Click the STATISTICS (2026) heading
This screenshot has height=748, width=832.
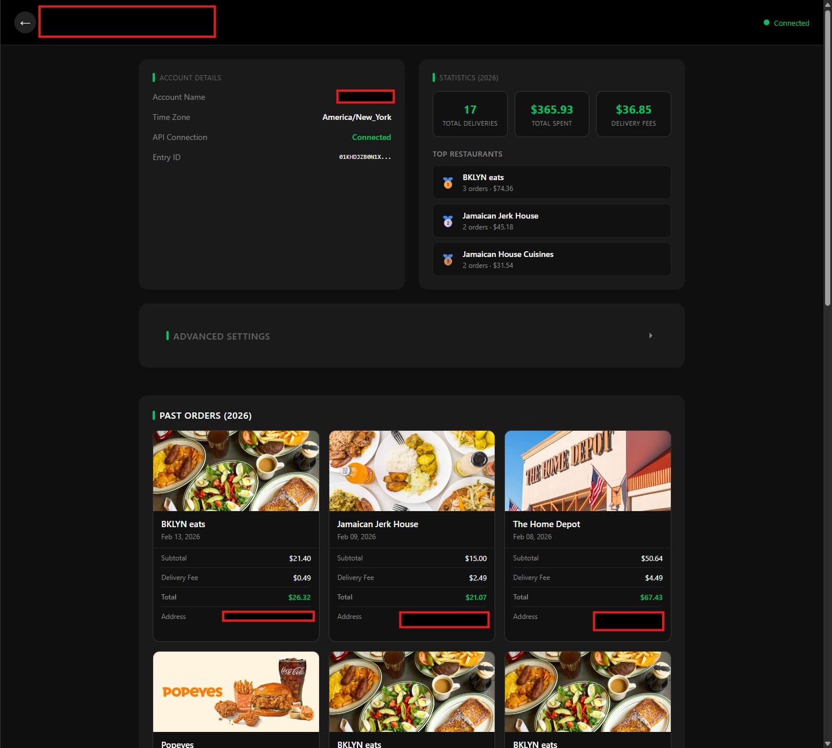[x=469, y=77]
